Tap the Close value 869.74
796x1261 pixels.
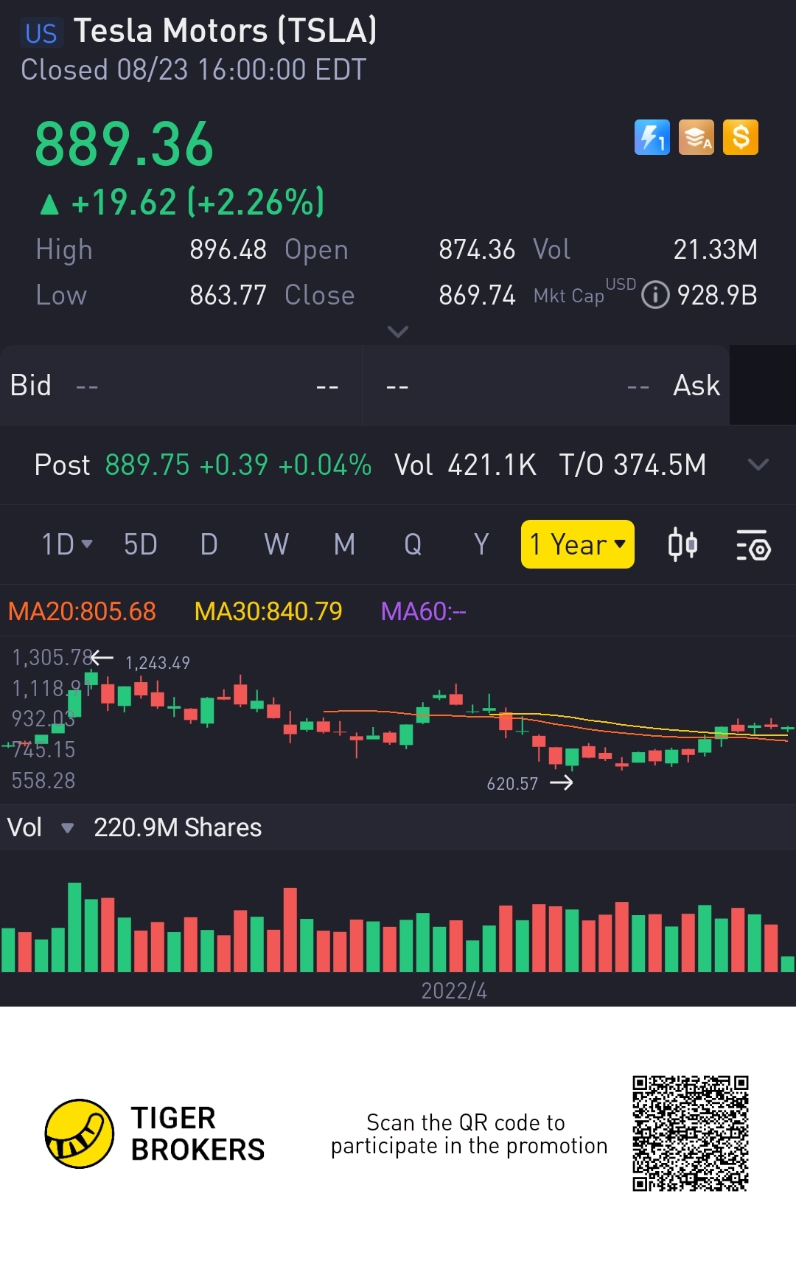(x=477, y=296)
